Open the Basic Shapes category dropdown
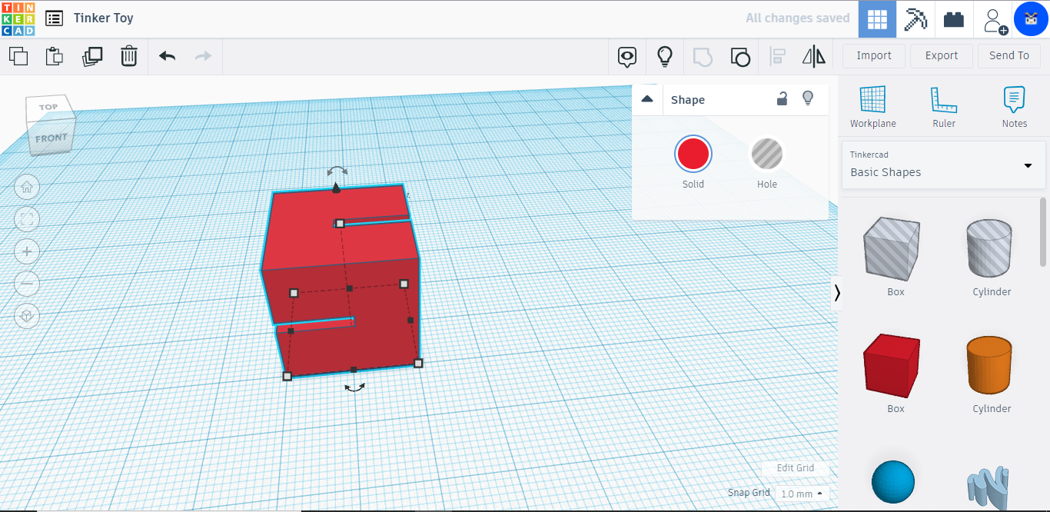Screen dimensions: 1050x512 pyautogui.click(x=943, y=165)
